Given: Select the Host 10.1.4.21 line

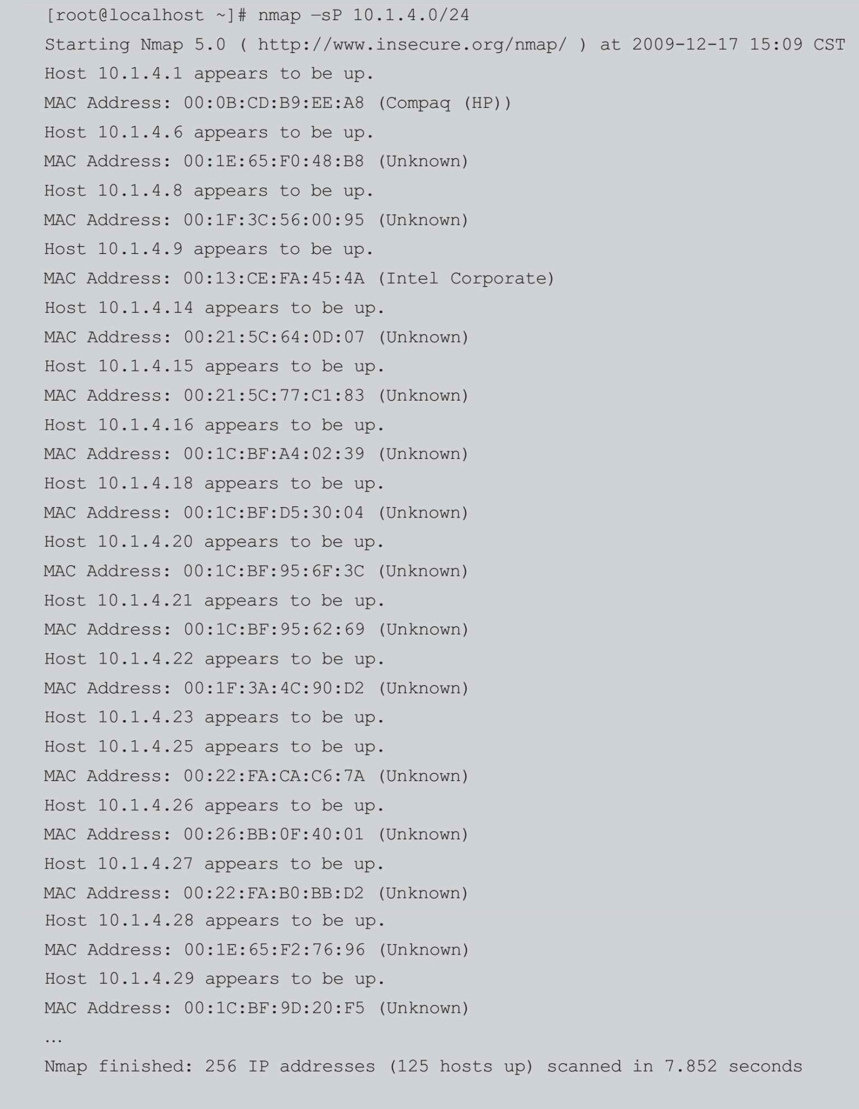Looking at the screenshot, I should 214,600.
